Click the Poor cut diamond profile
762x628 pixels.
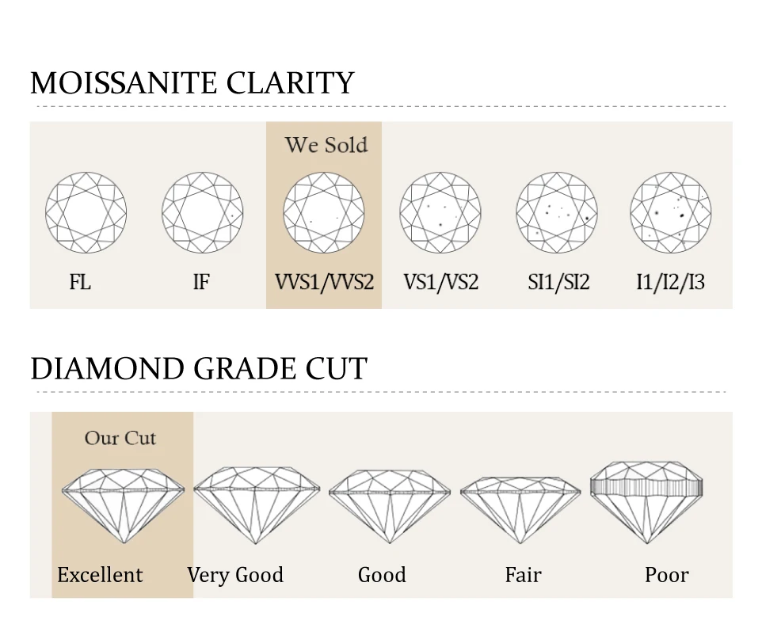646,500
